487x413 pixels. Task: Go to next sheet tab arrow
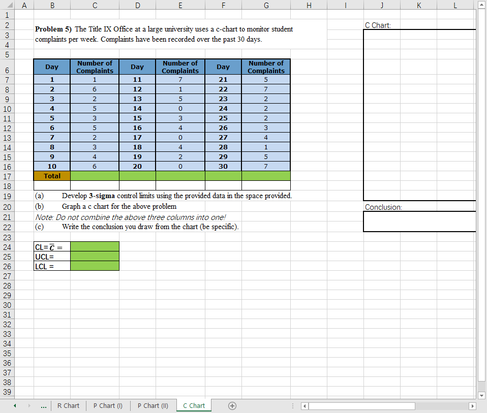29,405
